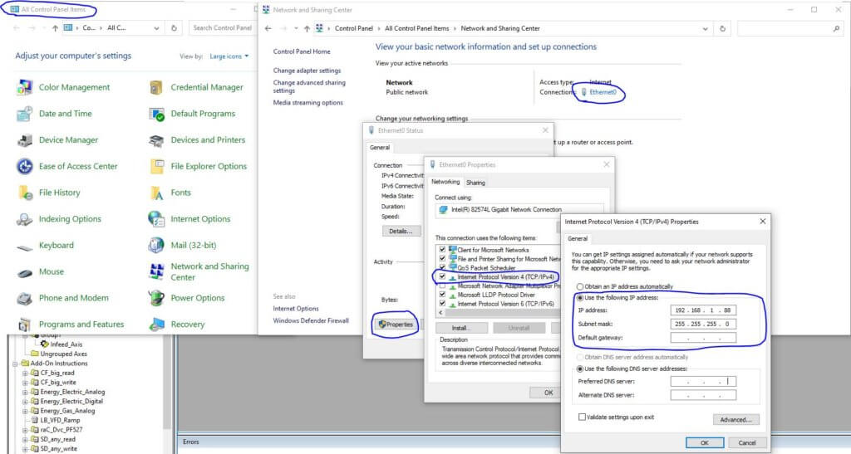Click the Power Options icon
The width and height of the screenshot is (851, 454).
[157, 298]
